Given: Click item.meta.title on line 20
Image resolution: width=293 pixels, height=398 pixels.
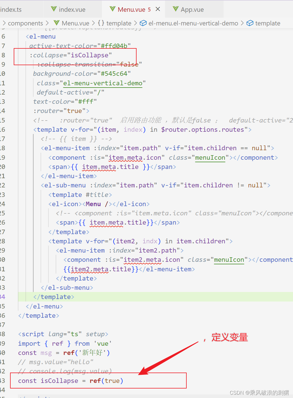Looking at the screenshot, I should (x=110, y=167).
